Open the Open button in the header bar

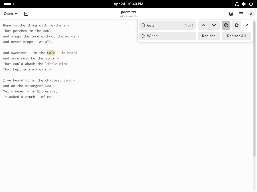[x=11, y=14]
